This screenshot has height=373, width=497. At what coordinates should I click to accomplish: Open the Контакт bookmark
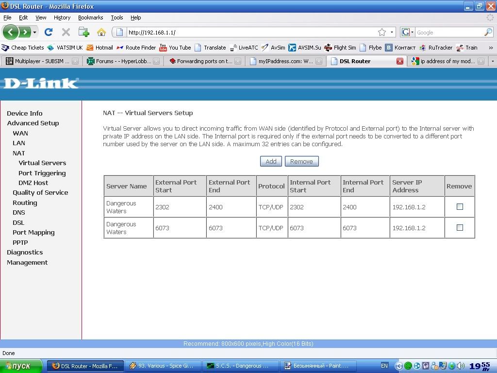tap(400, 48)
